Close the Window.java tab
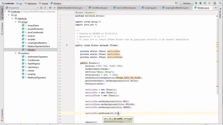The width and height of the screenshot is (223, 125). (x=211, y=8)
